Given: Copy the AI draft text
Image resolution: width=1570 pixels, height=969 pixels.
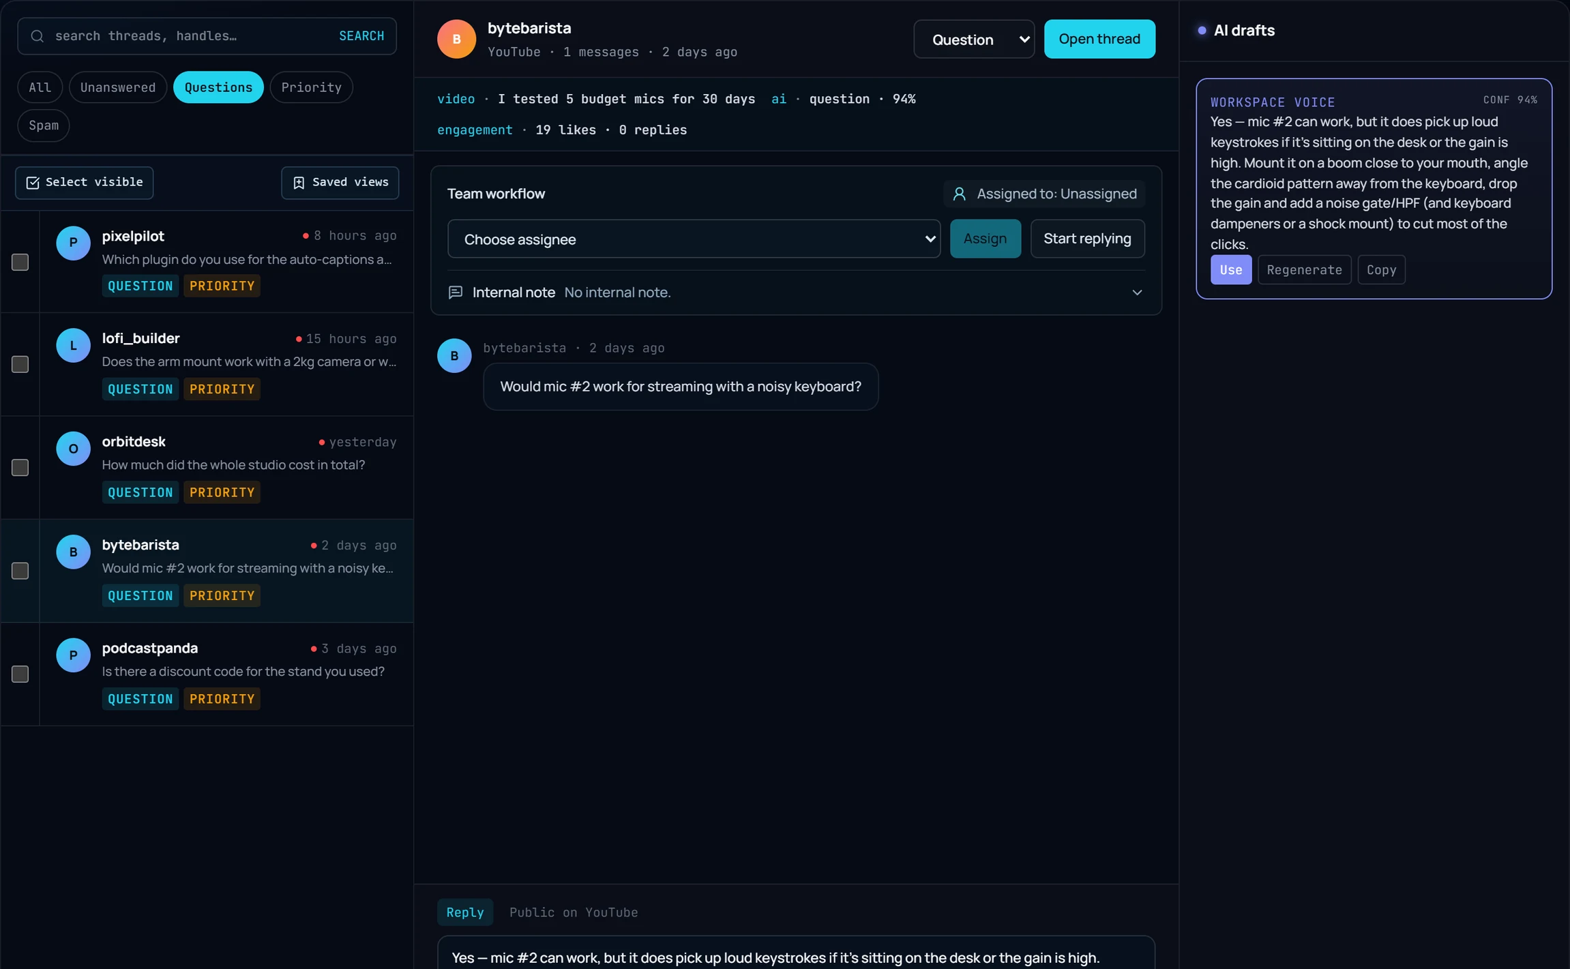Looking at the screenshot, I should (1381, 269).
